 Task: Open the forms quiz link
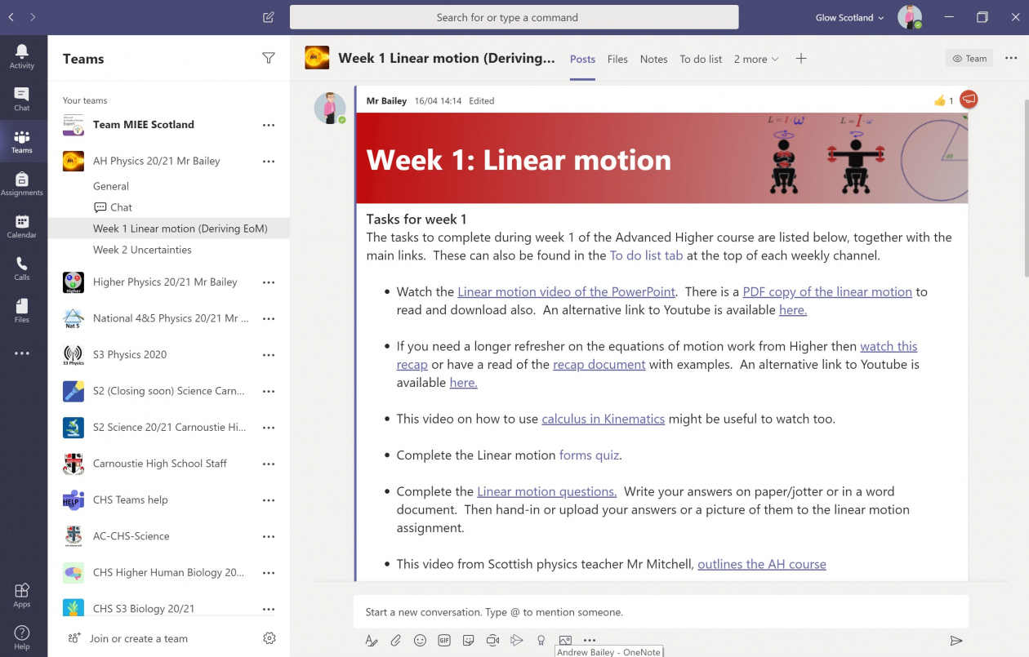pos(589,455)
